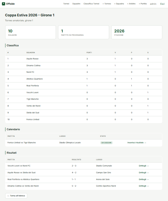168x201 pixels.
Task: Open Classifica Tornei in navigation
Action: pyautogui.click(x=91, y=4)
